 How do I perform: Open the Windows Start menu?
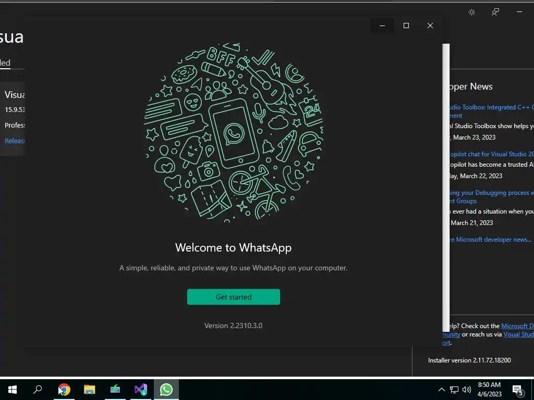[13, 390]
